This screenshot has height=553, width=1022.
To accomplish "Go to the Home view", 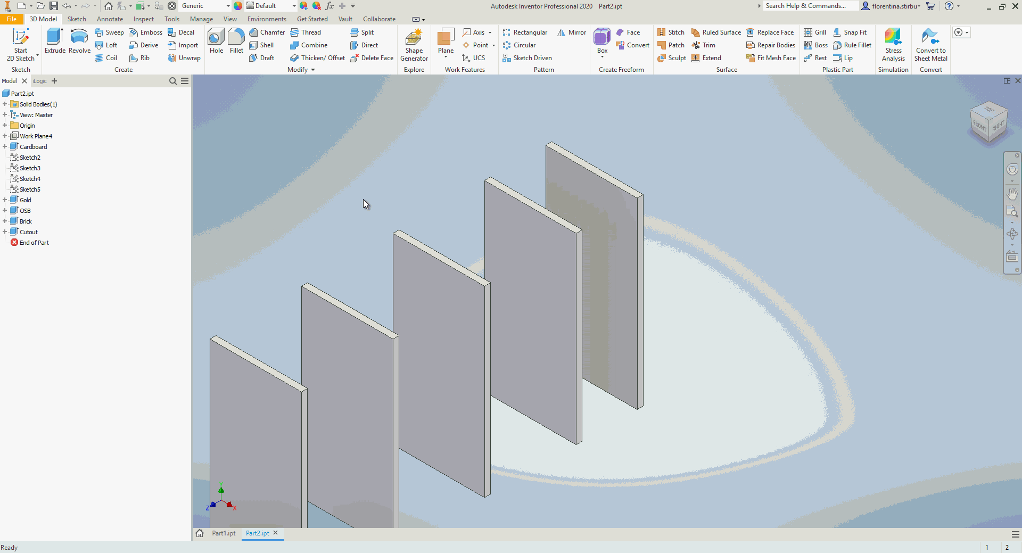I will [109, 6].
